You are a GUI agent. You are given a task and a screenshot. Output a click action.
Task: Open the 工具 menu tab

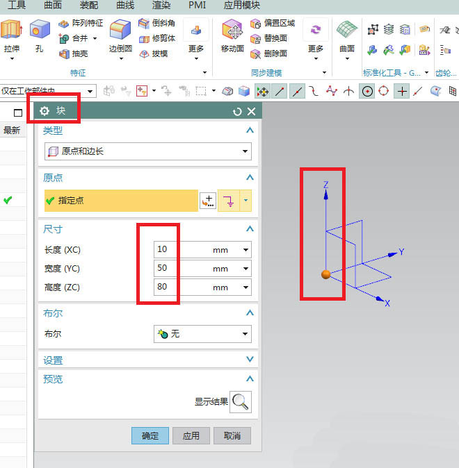tap(17, 6)
